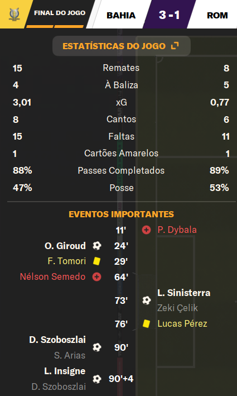This screenshot has width=237, height=396.
Task: Open the expand icon beside Estatísticas do Jogo
Action: (x=175, y=46)
